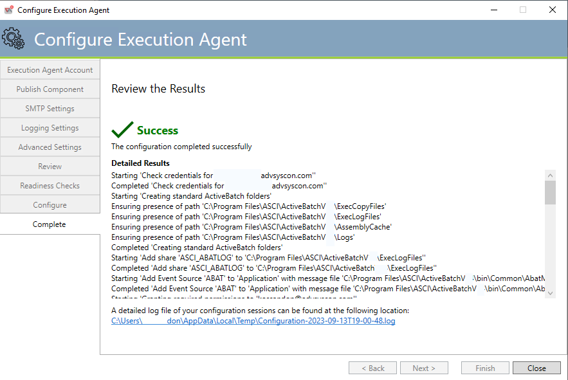Select the Configure step in the sidebar
The image size is (568, 380).
point(50,204)
